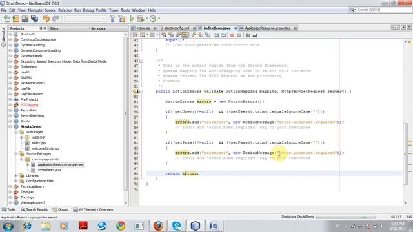Image resolution: width=413 pixels, height=232 pixels.
Task: Open Firefox from the taskbar
Action: (x=158, y=226)
